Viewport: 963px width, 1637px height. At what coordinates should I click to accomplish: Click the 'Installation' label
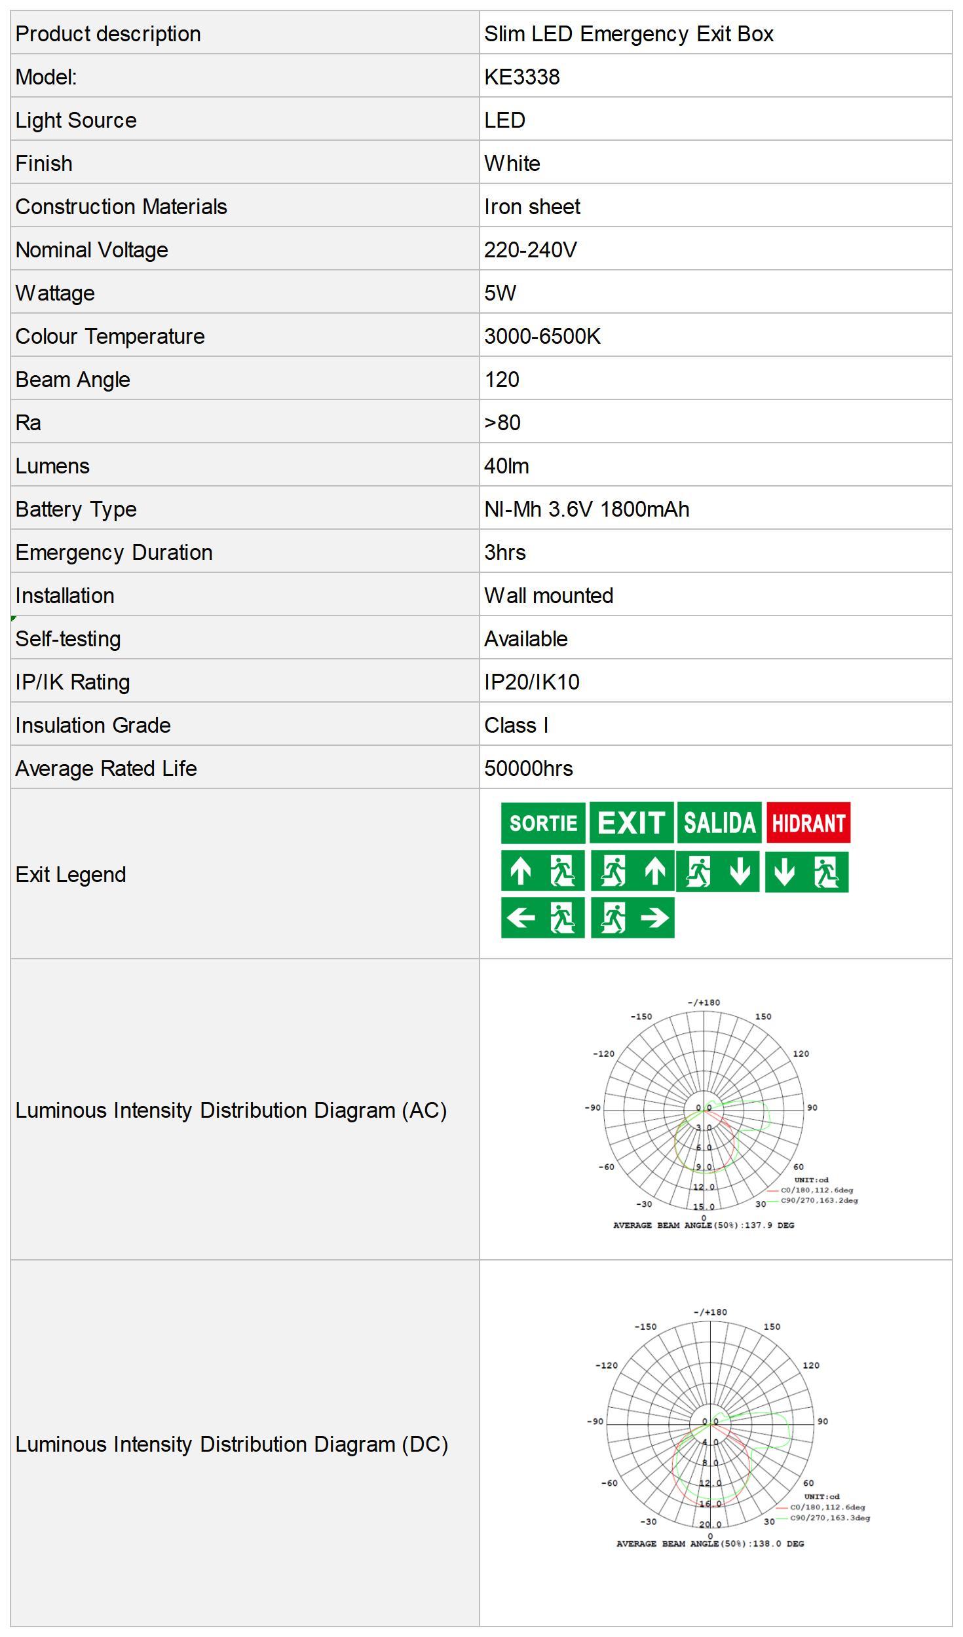[x=65, y=595]
